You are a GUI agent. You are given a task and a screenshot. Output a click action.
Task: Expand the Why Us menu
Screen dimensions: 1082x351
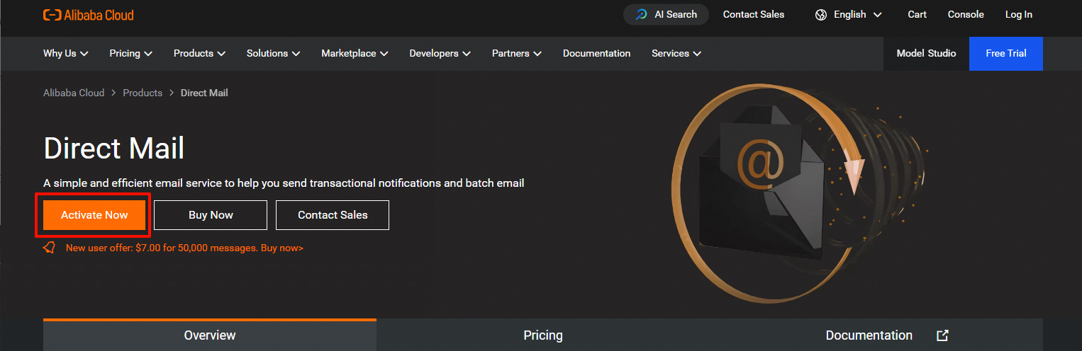(x=65, y=53)
